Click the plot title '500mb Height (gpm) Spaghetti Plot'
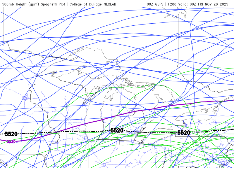Viewport: 234px width, 175px height. [x=34, y=4]
